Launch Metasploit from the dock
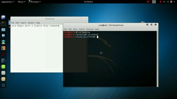Screen dimensions: 177x99 pos(3,36)
